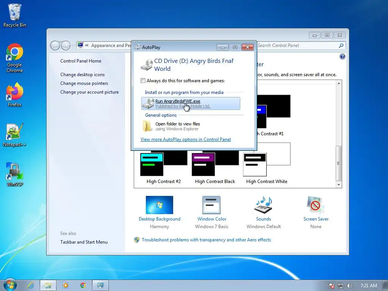This screenshot has width=388, height=291.
Task: Click the search magnifier in Control Panel
Action: point(341,45)
